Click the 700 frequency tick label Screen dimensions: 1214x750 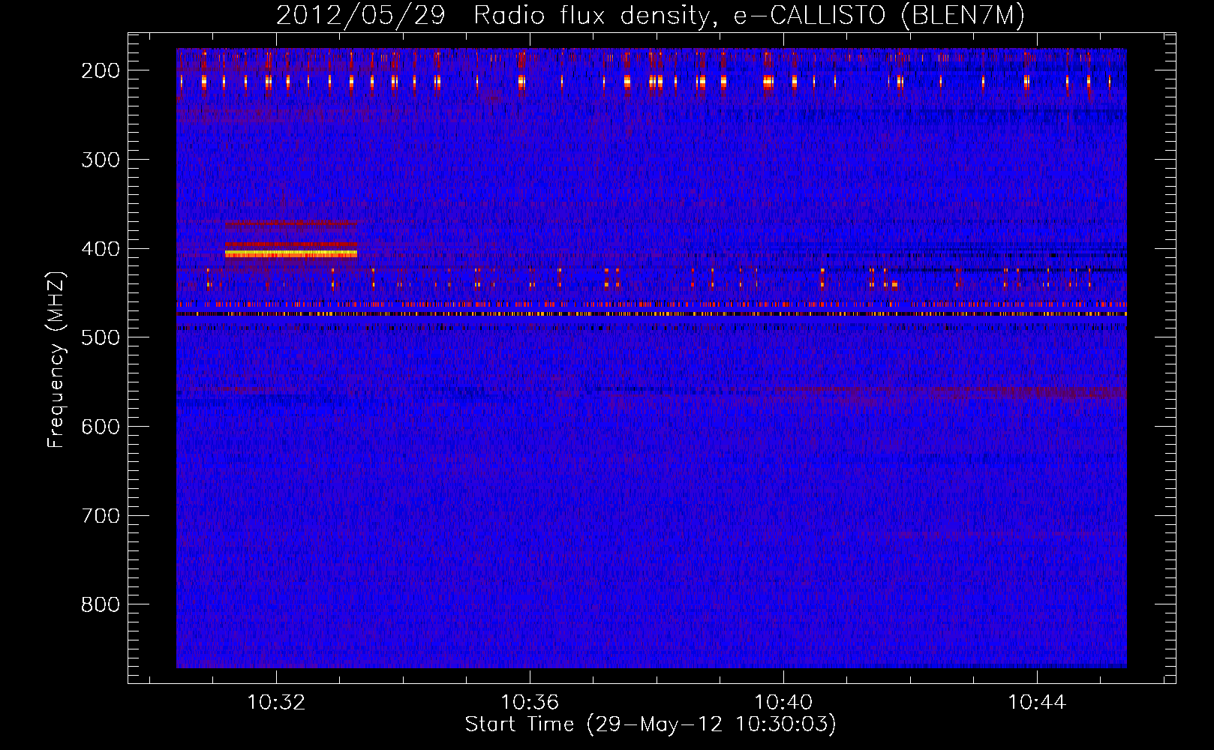(x=101, y=516)
